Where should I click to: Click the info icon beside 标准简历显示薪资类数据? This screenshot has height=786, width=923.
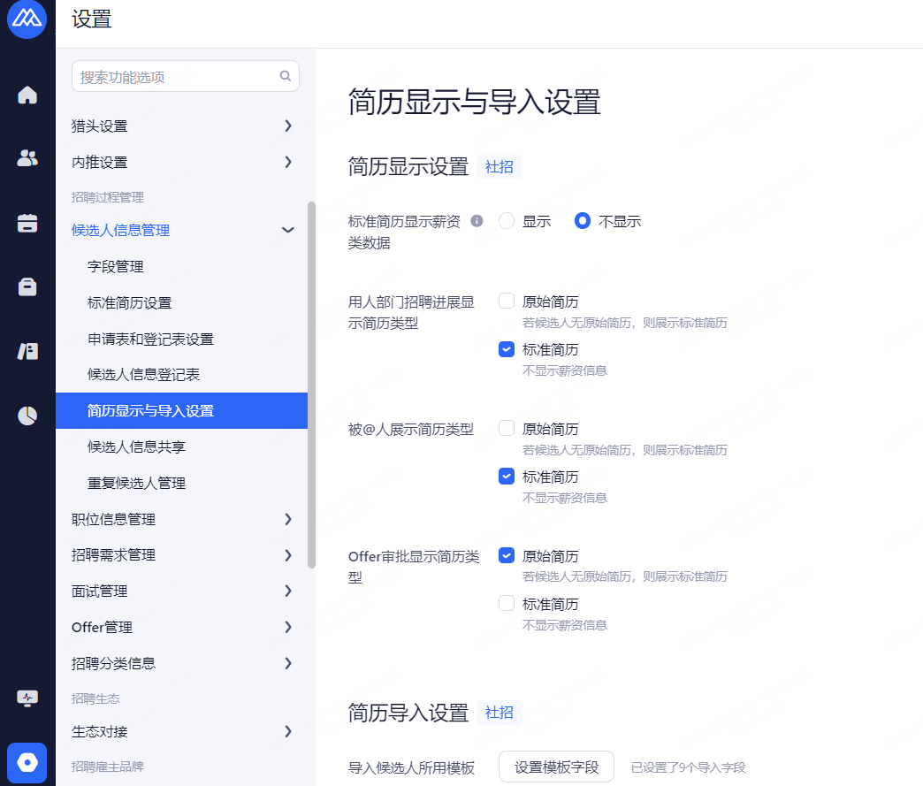click(x=477, y=221)
